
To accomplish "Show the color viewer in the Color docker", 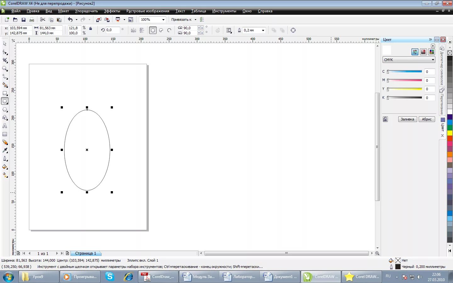I will click(x=423, y=52).
